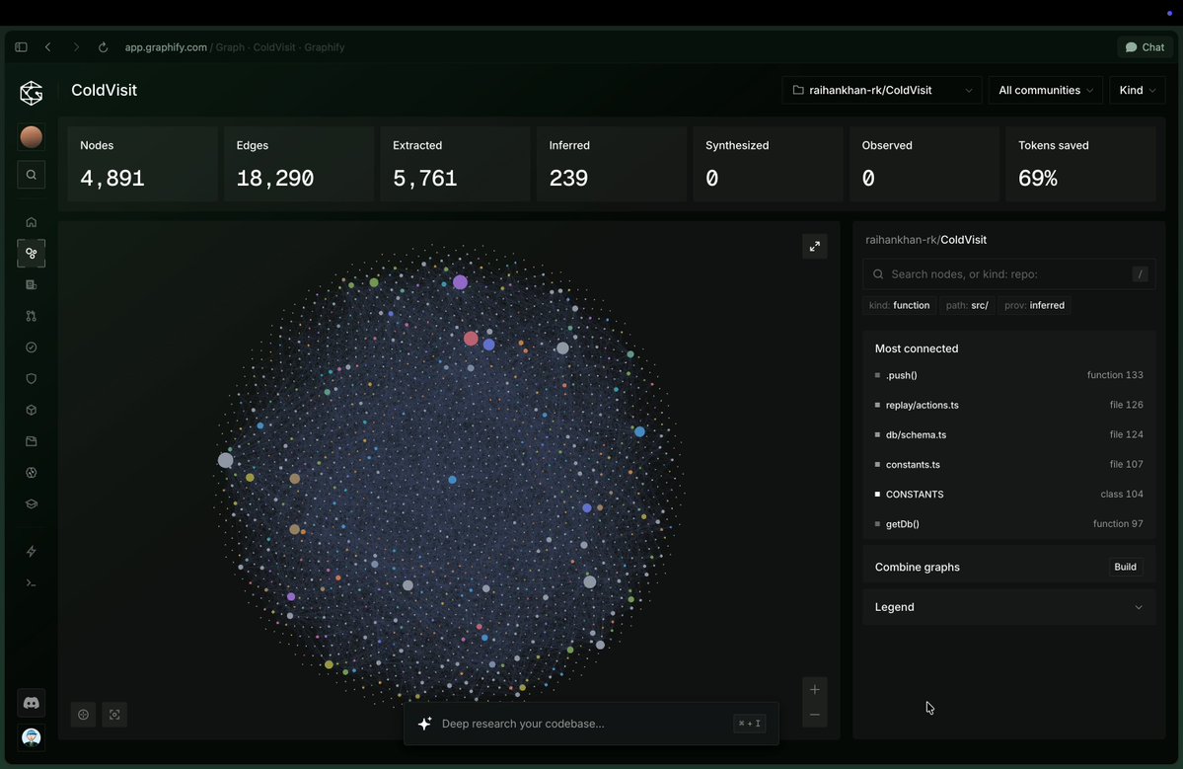1183x769 pixels.
Task: Click the fit-to-screen focus icon
Action: [114, 715]
